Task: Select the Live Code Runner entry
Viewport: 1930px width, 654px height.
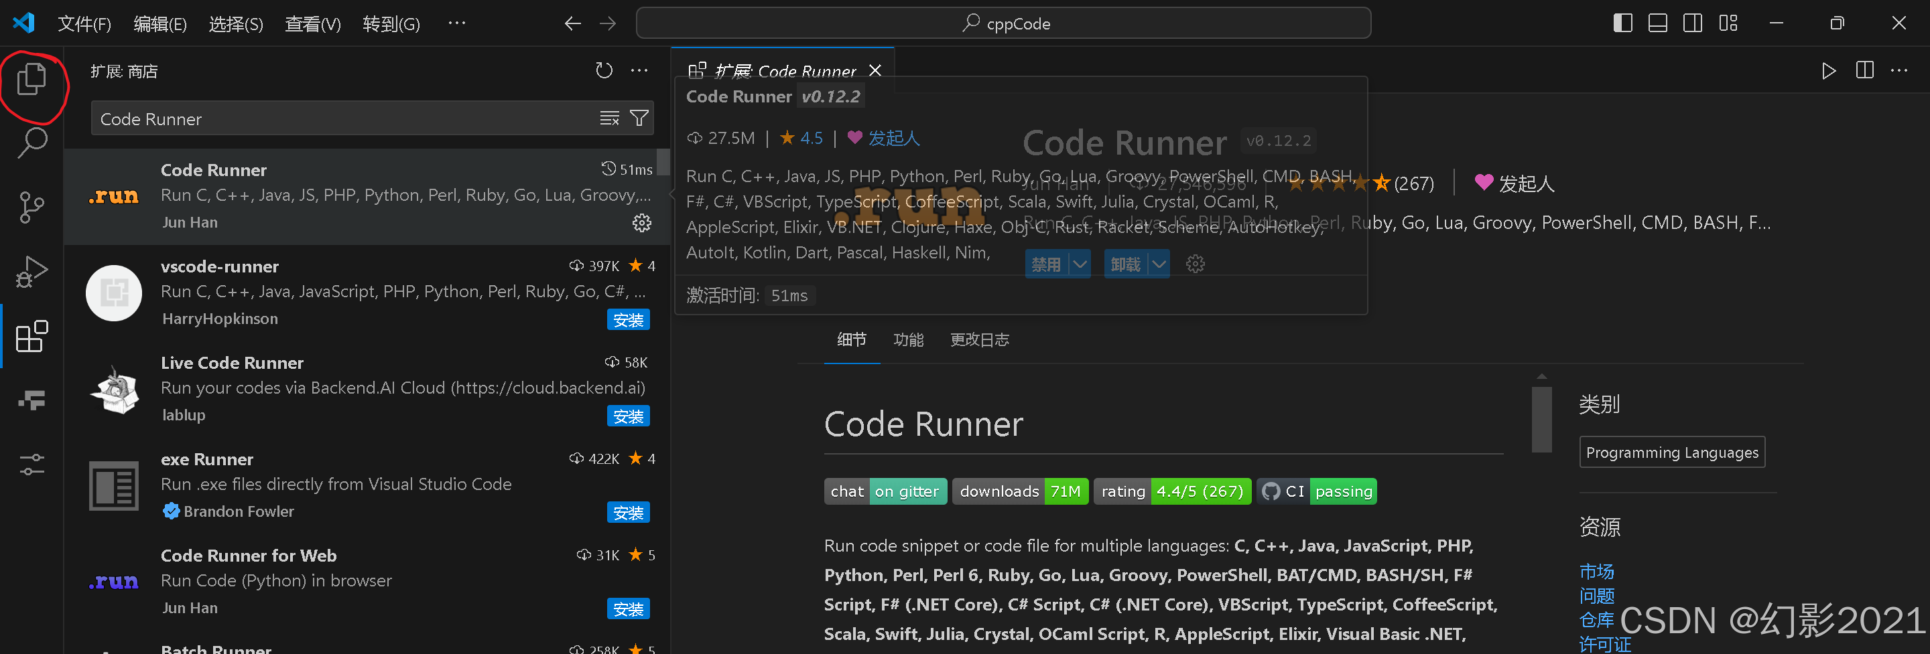Action: [x=367, y=389]
